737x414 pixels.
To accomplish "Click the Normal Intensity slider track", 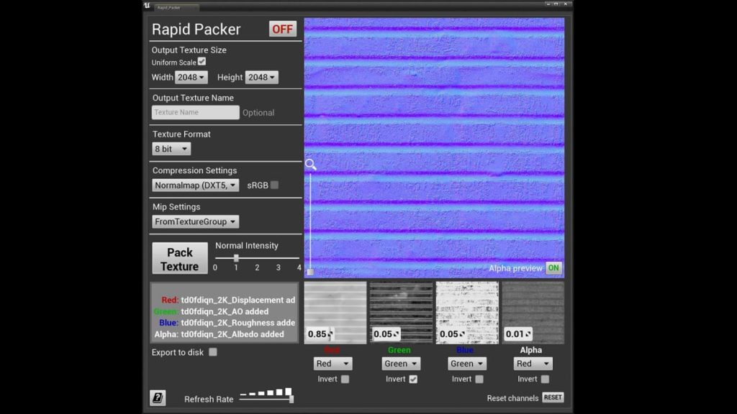I will pyautogui.click(x=257, y=258).
